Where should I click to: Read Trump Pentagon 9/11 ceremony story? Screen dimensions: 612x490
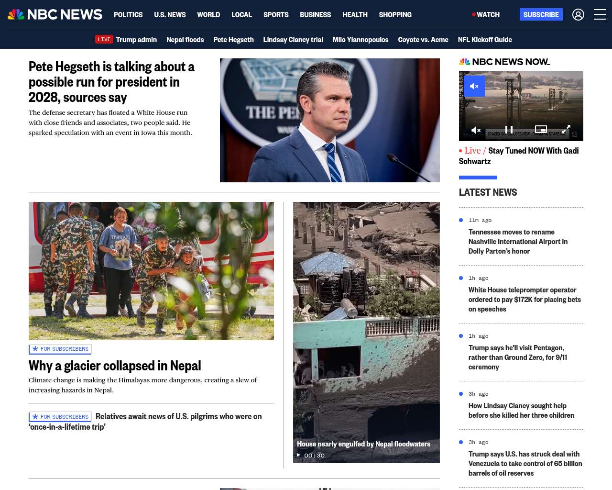click(518, 357)
